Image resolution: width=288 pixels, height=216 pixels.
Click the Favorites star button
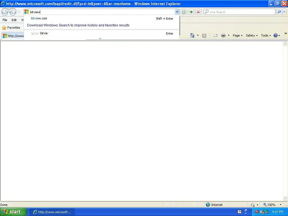tap(11, 28)
